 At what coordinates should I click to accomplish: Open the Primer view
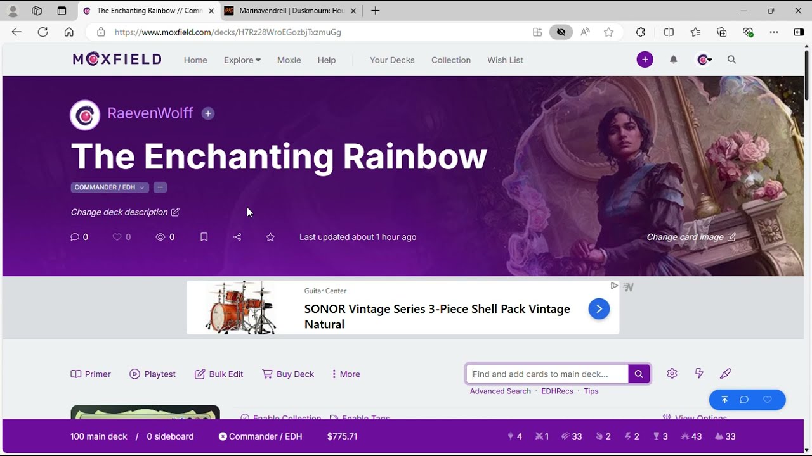[91, 374]
